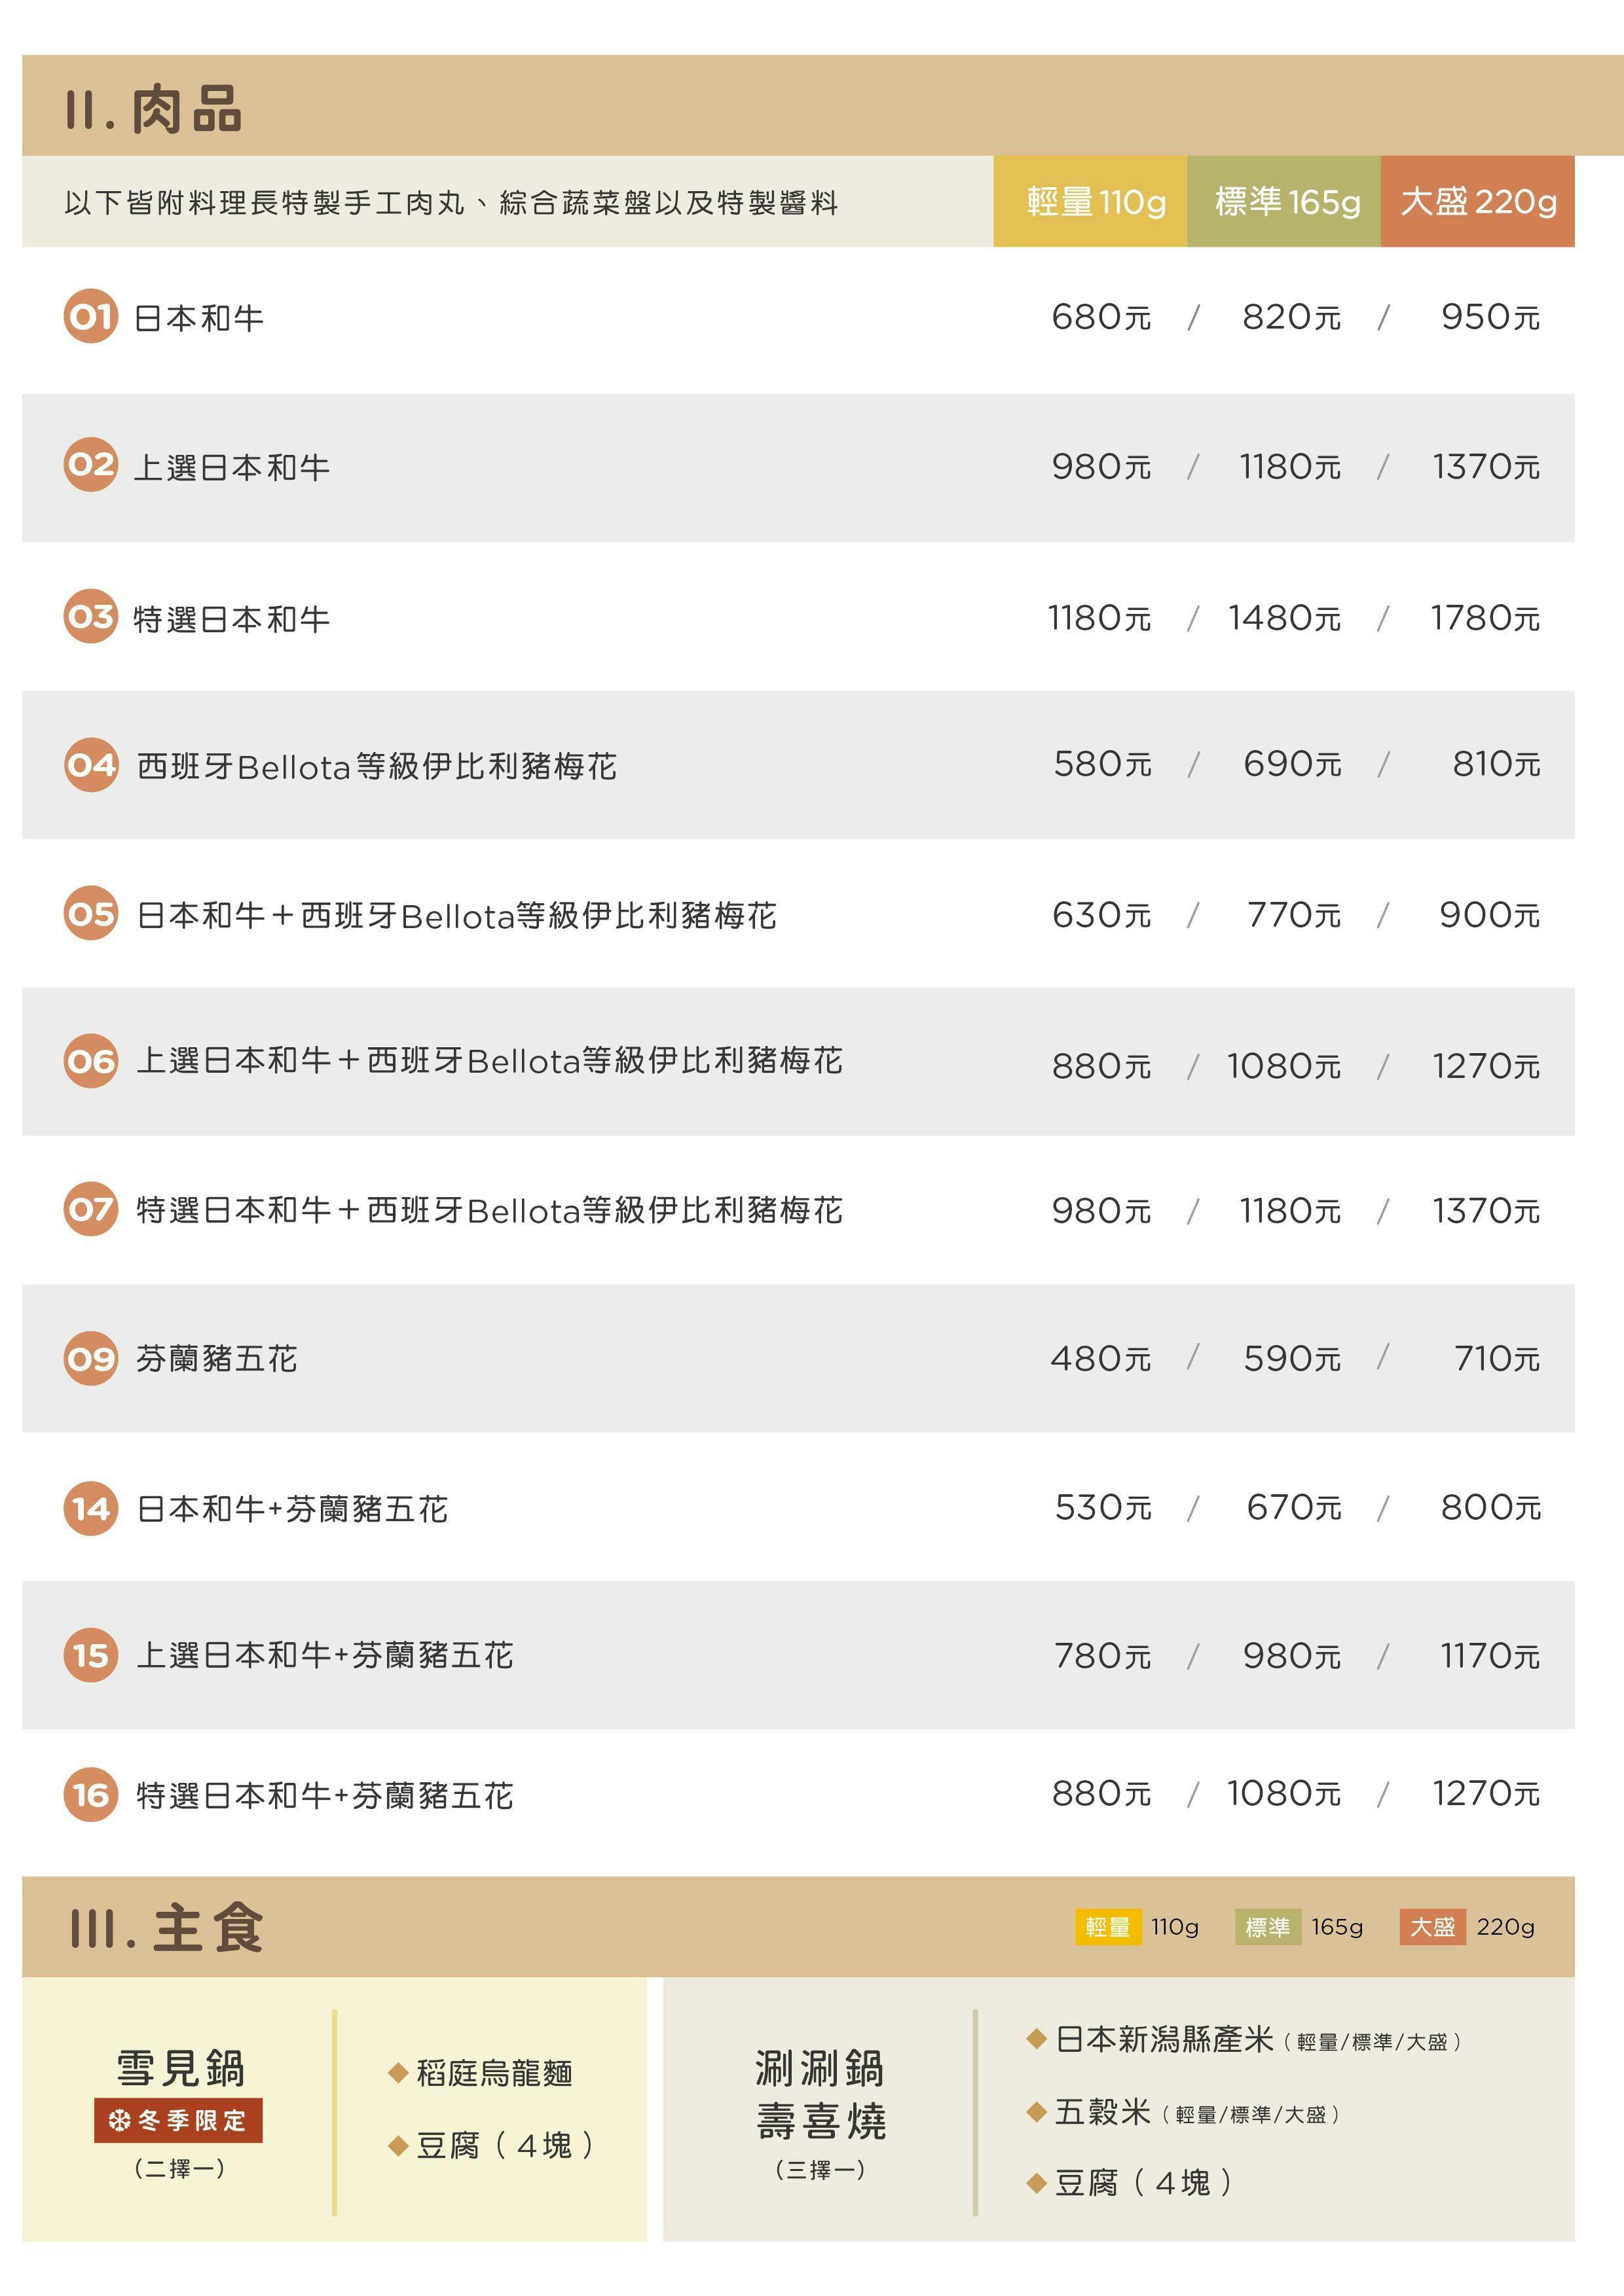This screenshot has width=1624, height=2296.
Task: Open the 西班牙Bellota等級伊比利豬梅花 item in row 04
Action: point(377,767)
